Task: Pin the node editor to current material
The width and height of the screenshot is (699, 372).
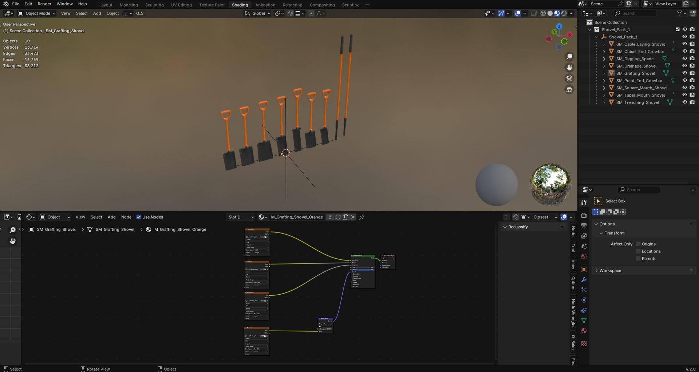Action: (362, 217)
